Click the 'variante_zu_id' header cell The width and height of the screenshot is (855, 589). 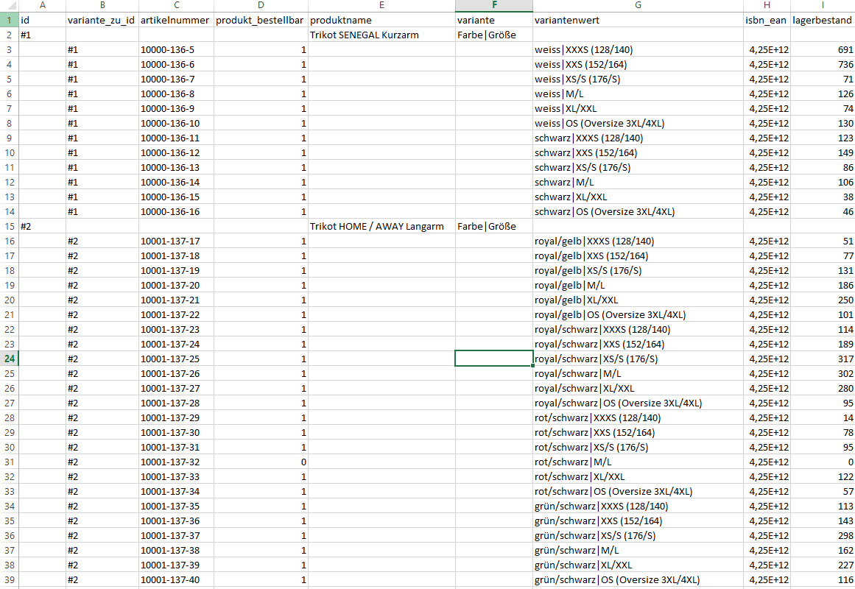102,20
